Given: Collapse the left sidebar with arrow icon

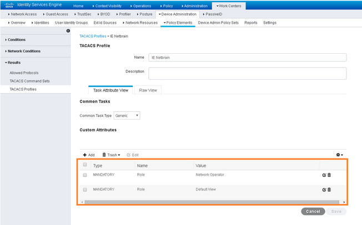Looking at the screenshot, I should coord(68,30).
